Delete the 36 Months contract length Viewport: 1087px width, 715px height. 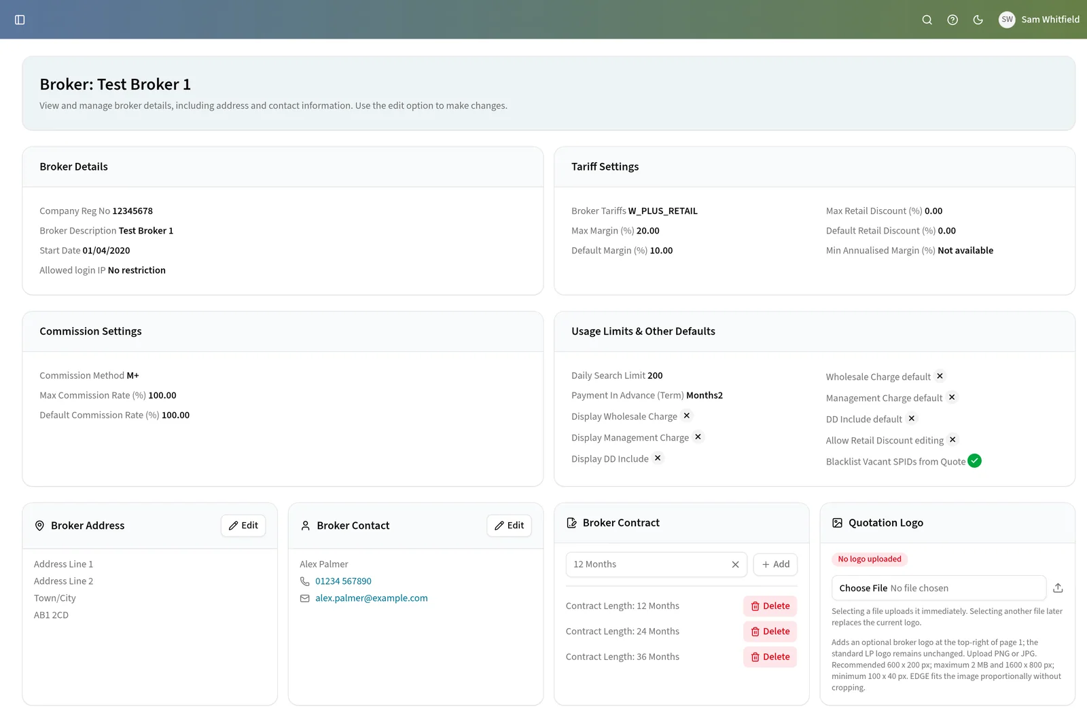pos(770,657)
